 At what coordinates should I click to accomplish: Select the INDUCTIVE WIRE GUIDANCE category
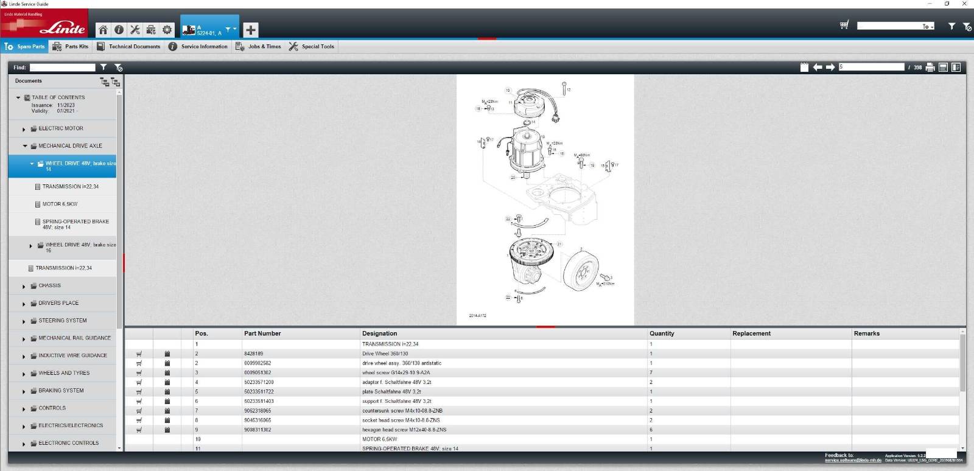(72, 356)
